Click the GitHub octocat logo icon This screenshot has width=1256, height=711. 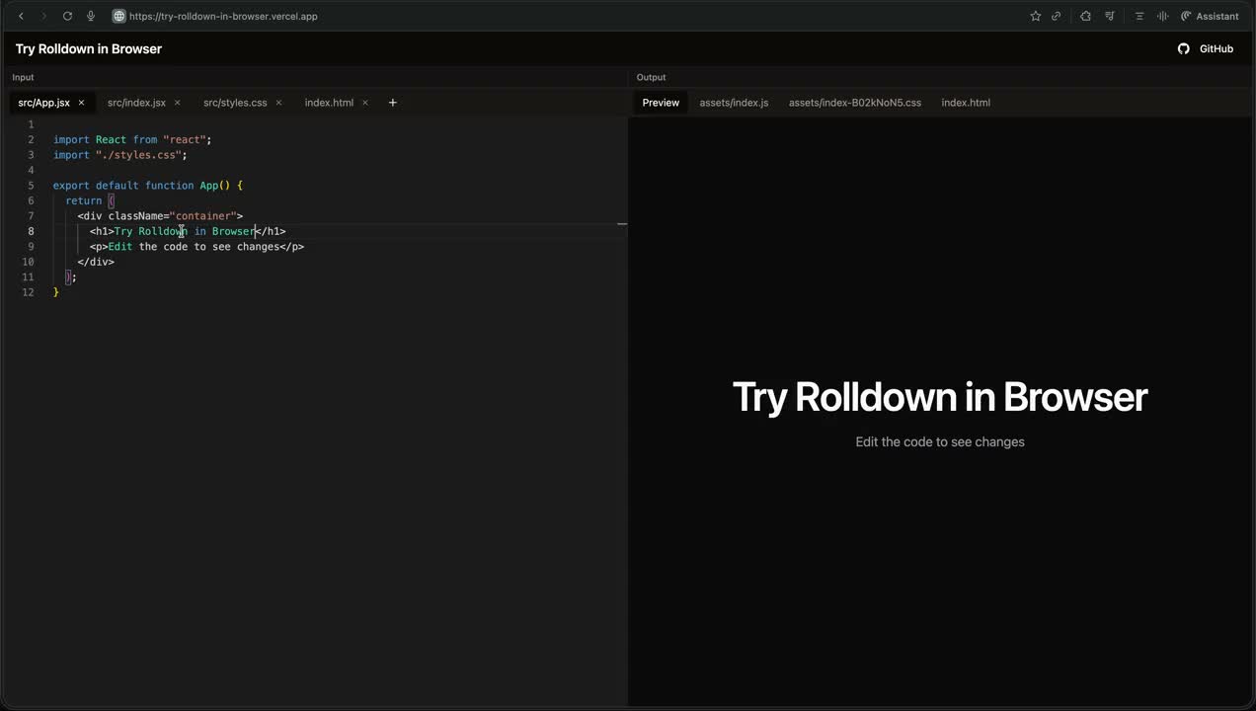[1184, 48]
